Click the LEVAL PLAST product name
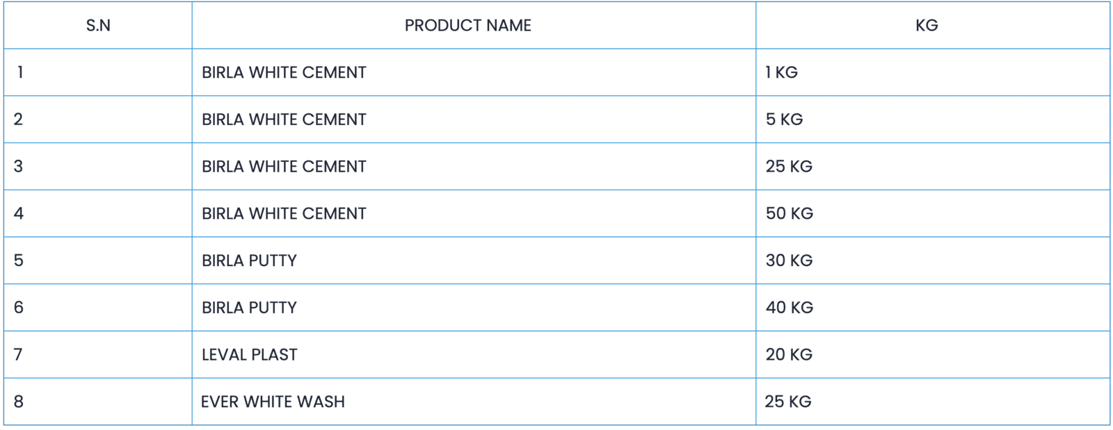This screenshot has width=1113, height=430. (x=249, y=354)
